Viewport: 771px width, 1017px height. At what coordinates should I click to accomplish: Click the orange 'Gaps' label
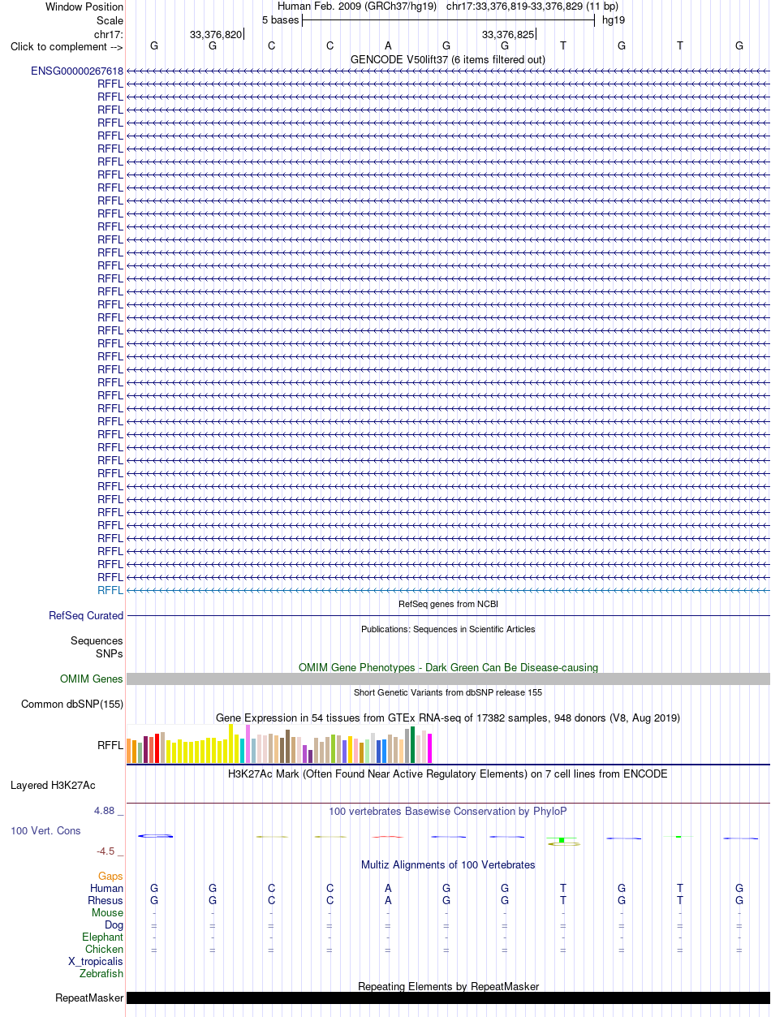111,876
